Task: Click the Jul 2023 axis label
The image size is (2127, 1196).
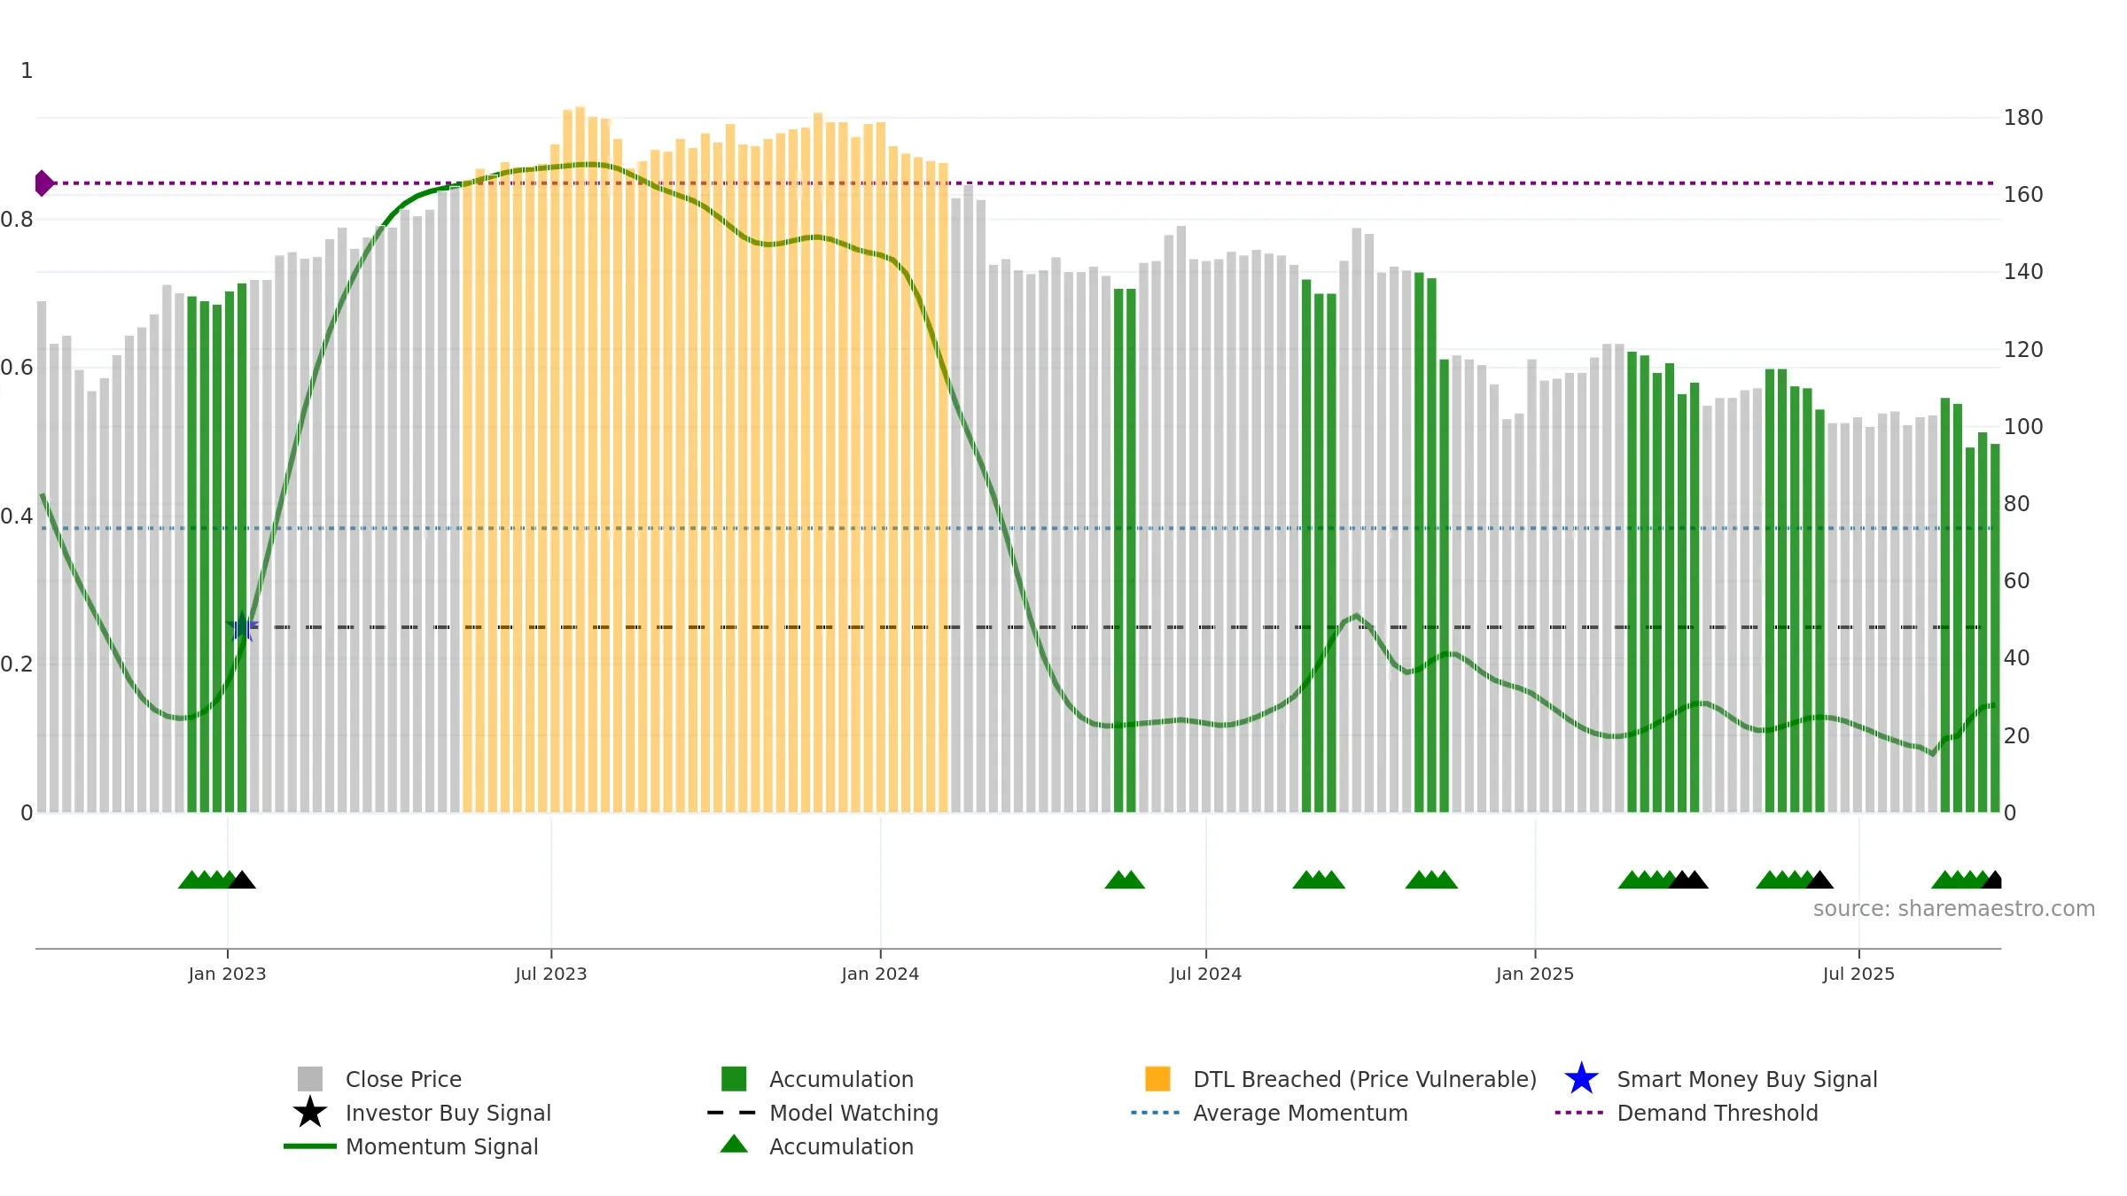Action: [x=551, y=975]
